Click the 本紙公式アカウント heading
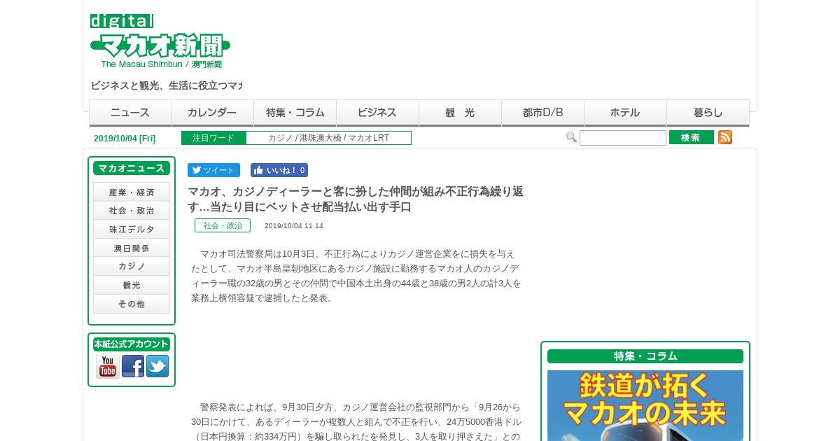This screenshot has height=441, width=840. coord(132,344)
